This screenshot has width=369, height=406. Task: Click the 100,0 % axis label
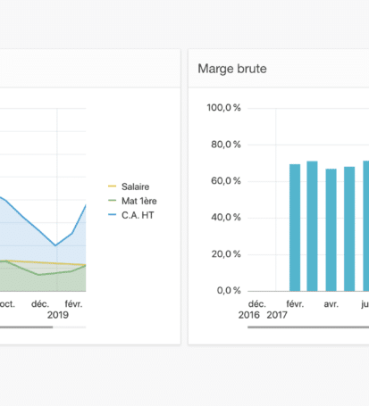[x=224, y=108]
